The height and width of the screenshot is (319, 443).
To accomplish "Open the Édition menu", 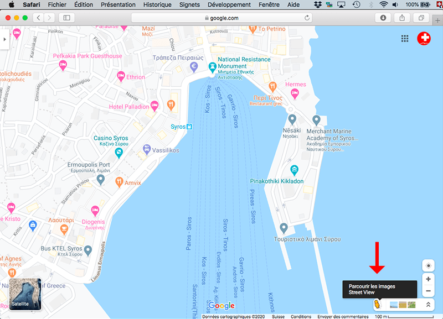I will click(x=84, y=4).
